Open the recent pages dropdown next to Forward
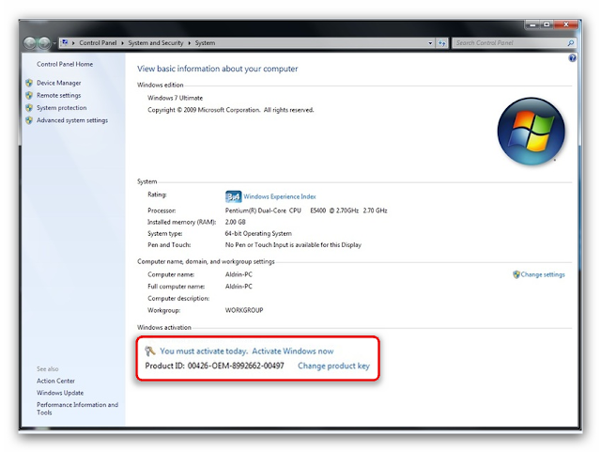The image size is (601, 452). pos(54,43)
